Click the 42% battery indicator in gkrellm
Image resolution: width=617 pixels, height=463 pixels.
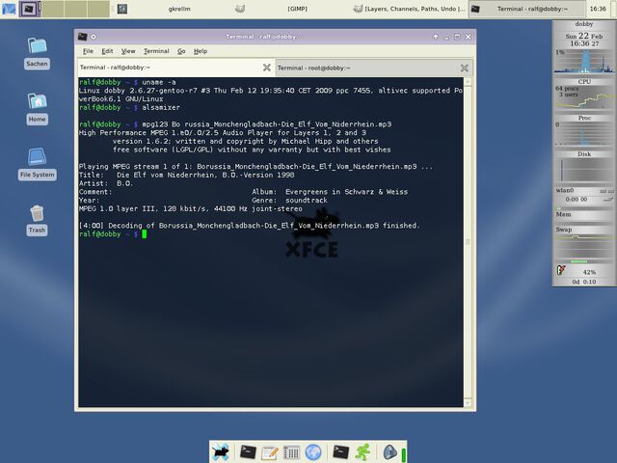pyautogui.click(x=584, y=272)
